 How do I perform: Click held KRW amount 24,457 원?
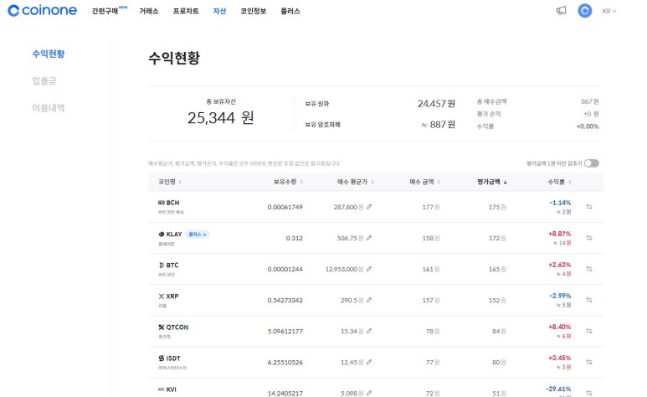point(436,103)
